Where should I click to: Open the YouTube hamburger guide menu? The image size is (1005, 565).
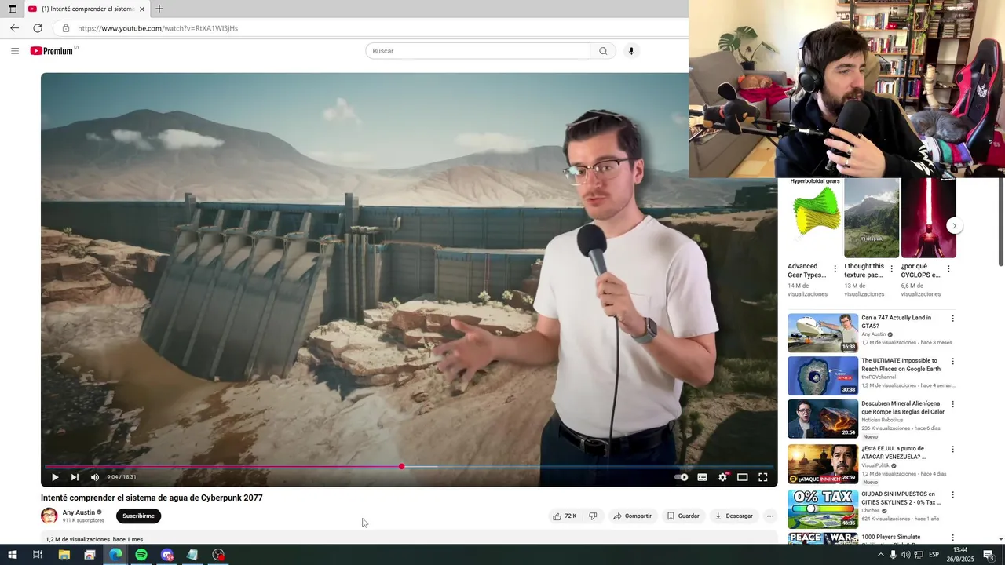[x=14, y=51]
